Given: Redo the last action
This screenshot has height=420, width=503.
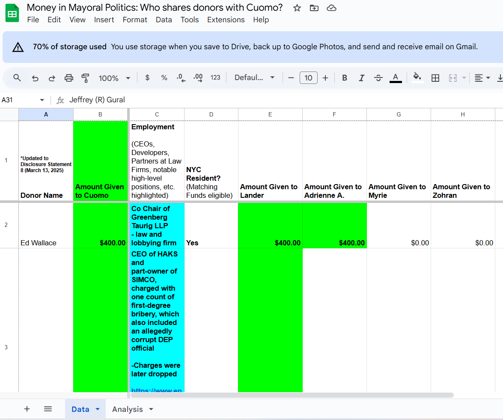Looking at the screenshot, I should 52,78.
